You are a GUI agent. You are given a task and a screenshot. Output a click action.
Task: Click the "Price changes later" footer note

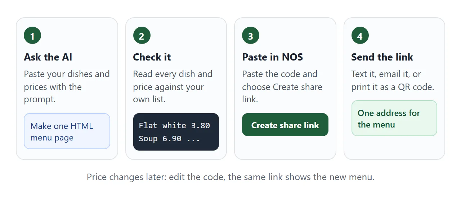click(x=230, y=177)
